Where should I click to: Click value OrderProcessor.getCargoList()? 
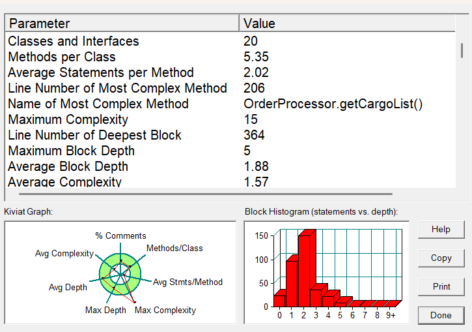pos(333,104)
